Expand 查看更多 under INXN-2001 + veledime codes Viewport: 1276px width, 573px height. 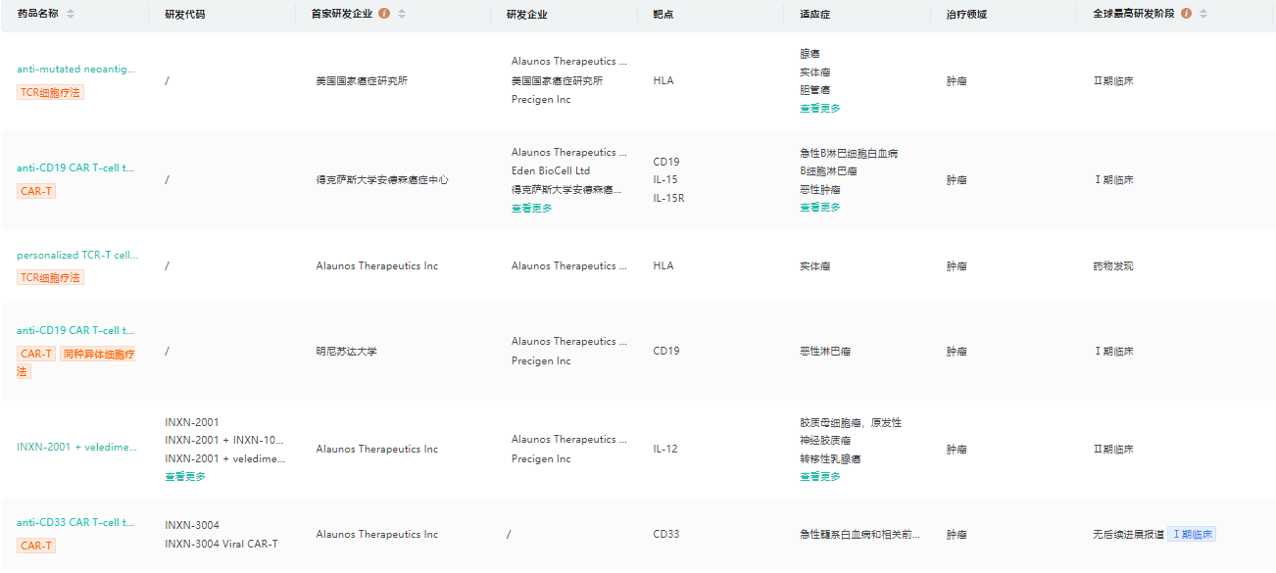pyautogui.click(x=185, y=477)
